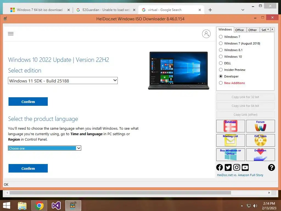Close the virtual - Google Search tab
Screen dimensions: 281x211
click(x=200, y=10)
